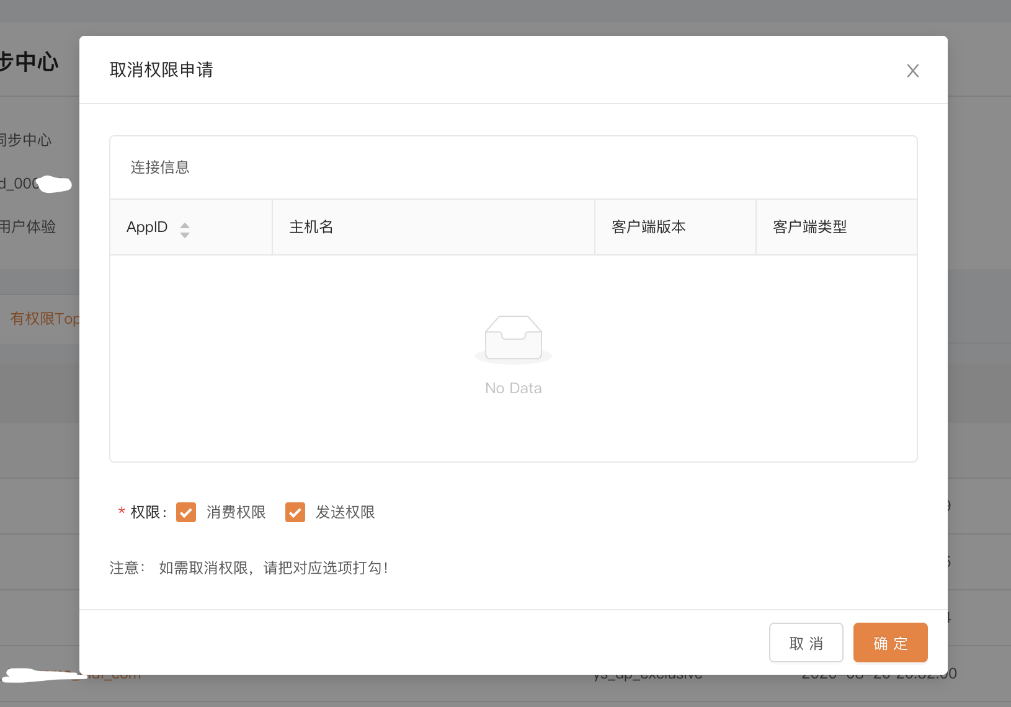Screen dimensions: 1011x707
Task: Click the 连接信息 card title
Action: (160, 167)
